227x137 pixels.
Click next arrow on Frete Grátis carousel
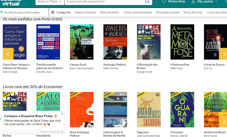coord(223,54)
